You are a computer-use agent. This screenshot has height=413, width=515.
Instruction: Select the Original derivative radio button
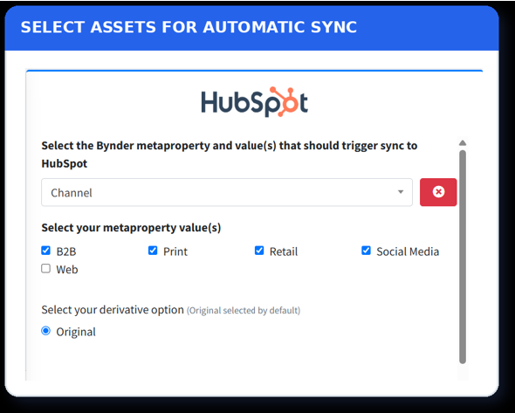tap(46, 331)
